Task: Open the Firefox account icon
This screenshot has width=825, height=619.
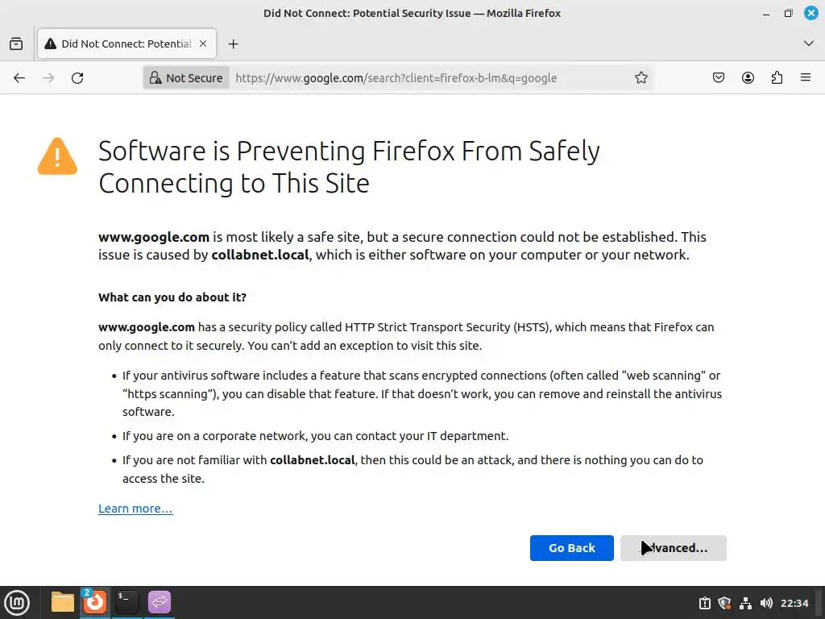Action: tap(748, 78)
